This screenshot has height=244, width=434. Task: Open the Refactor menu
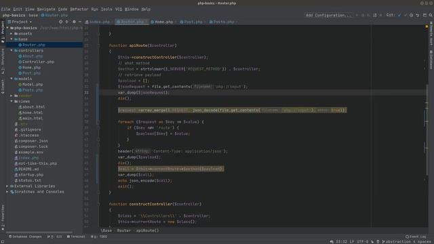[x=79, y=9]
